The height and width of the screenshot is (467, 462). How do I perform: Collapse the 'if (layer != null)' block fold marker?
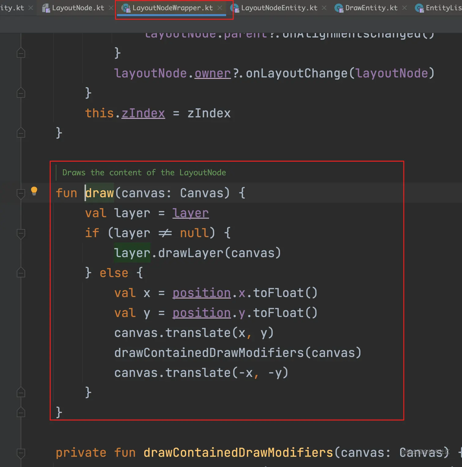click(21, 234)
